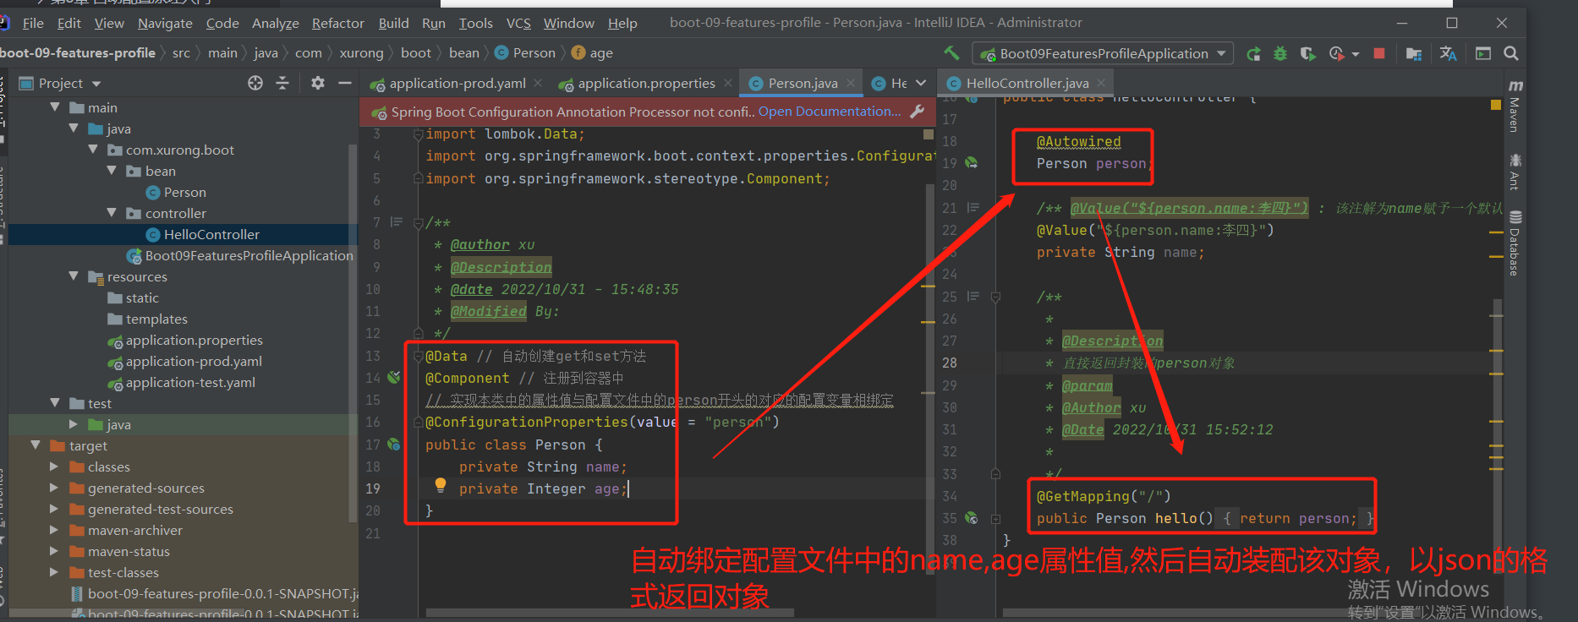This screenshot has height=622, width=1578.
Task: Close the application-prod.yaml tab
Action: [540, 83]
